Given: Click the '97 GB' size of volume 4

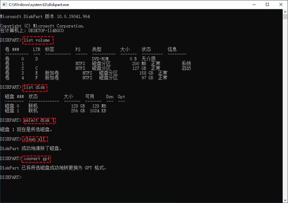Looking at the screenshot, I should (147, 78).
